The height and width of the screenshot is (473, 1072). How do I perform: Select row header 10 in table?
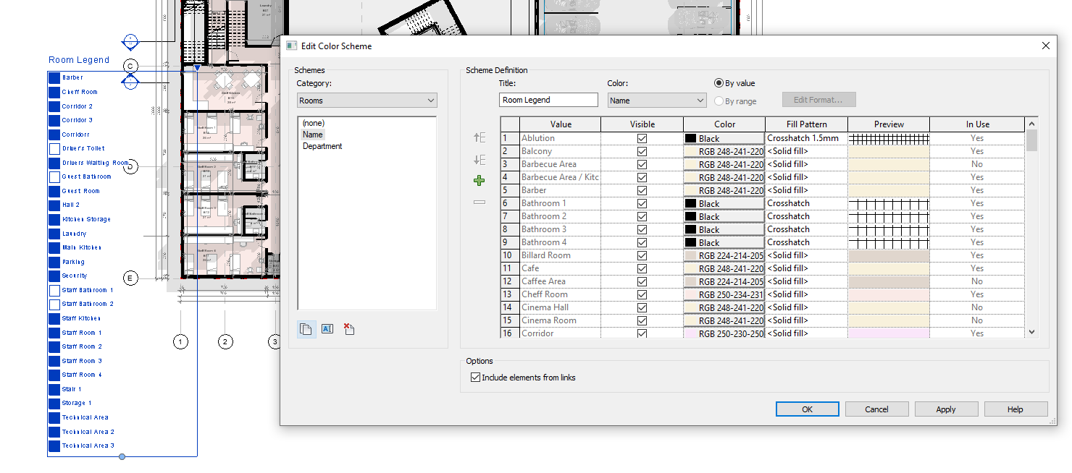[x=509, y=255]
